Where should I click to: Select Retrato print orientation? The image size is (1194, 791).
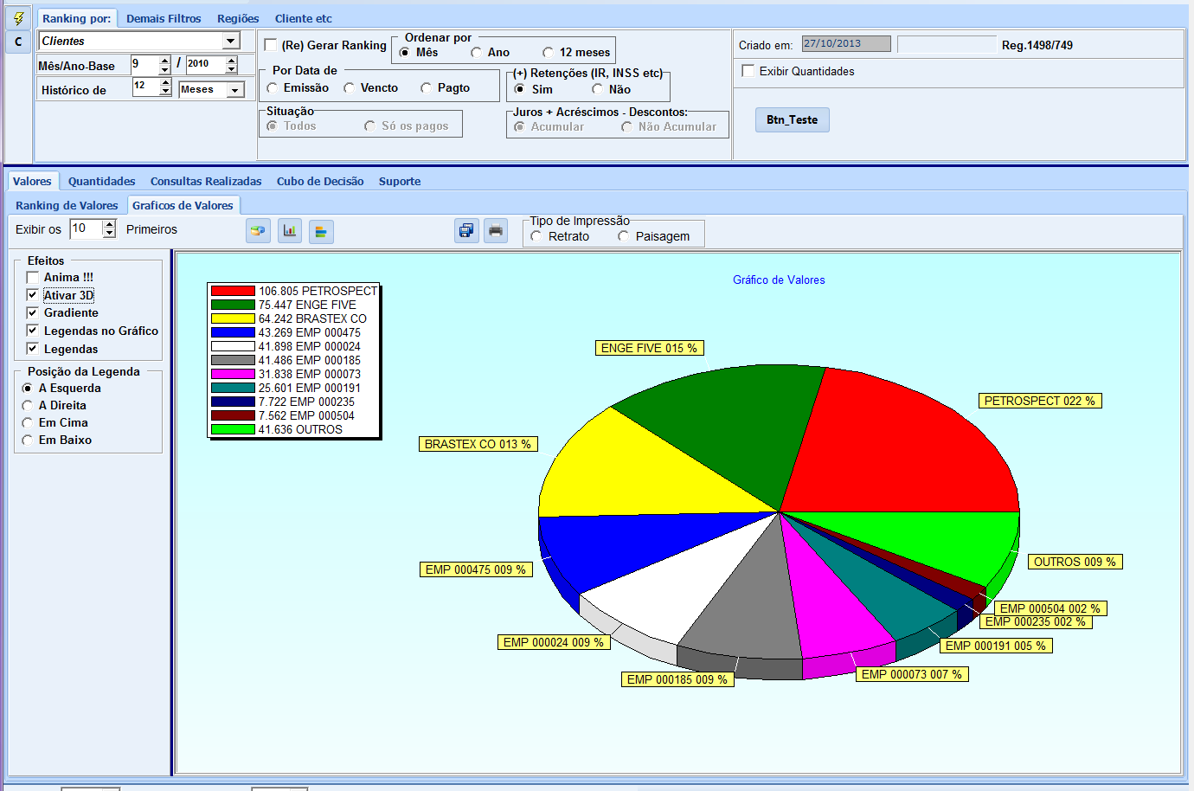(x=536, y=236)
